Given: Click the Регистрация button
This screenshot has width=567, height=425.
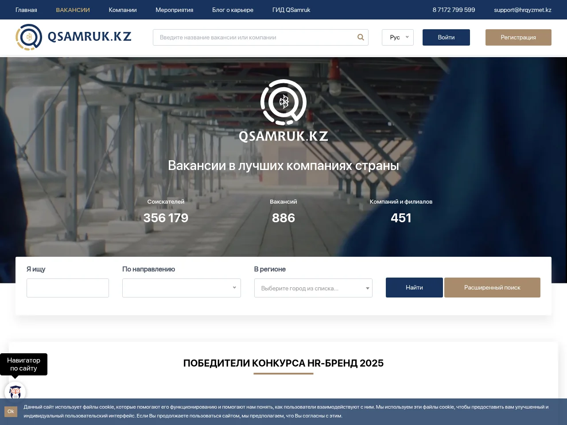Looking at the screenshot, I should [x=518, y=37].
